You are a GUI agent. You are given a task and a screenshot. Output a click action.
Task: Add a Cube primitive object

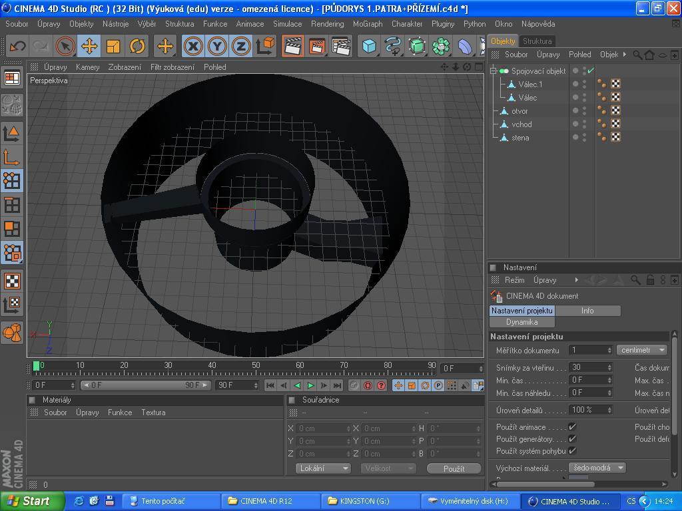point(369,46)
